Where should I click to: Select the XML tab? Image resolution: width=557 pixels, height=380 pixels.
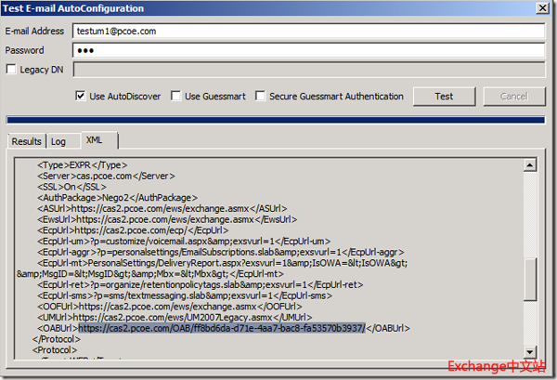pyautogui.click(x=94, y=140)
